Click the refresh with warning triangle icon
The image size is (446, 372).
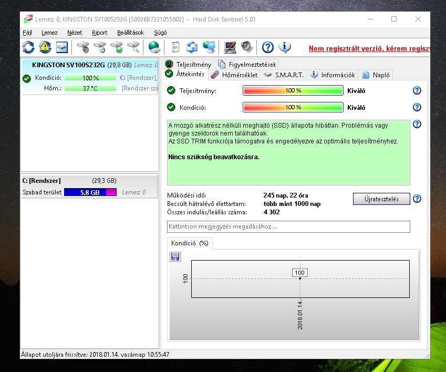coord(45,47)
